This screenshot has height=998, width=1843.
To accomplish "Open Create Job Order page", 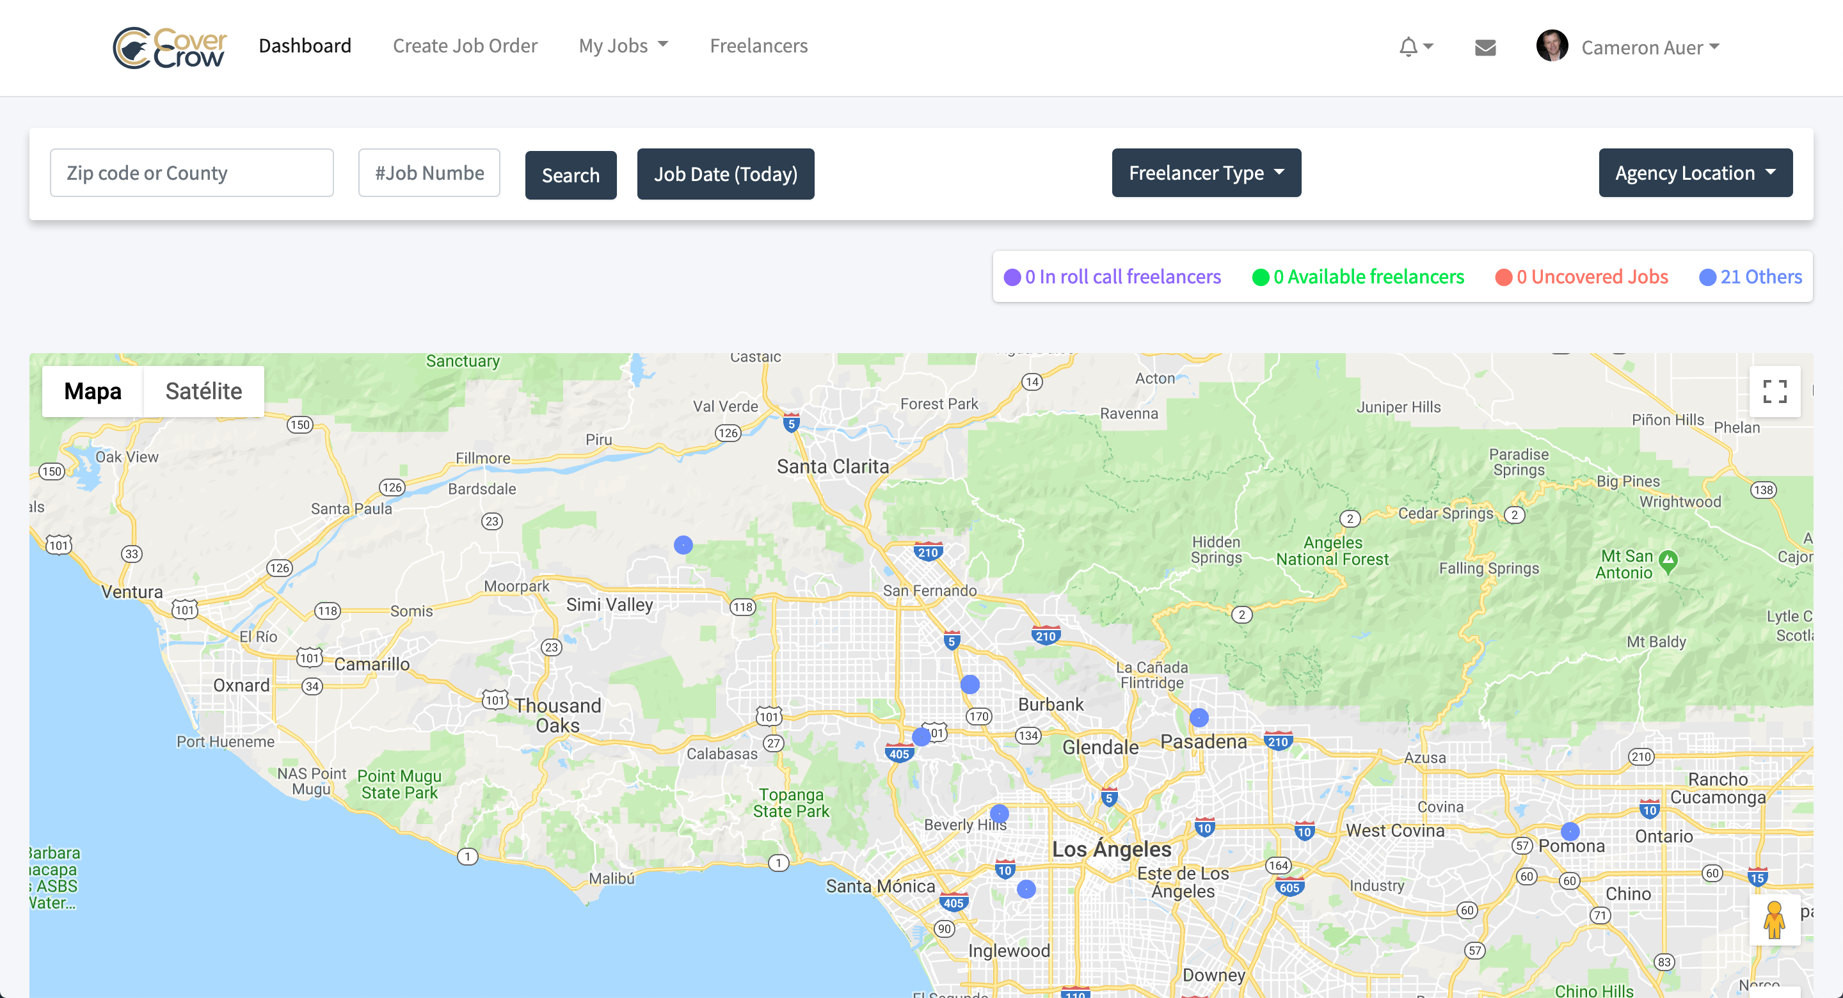I will (465, 46).
